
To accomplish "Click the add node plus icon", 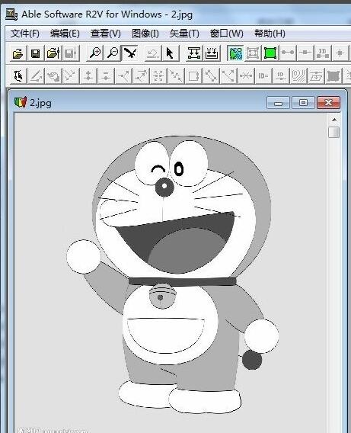I will [88, 75].
